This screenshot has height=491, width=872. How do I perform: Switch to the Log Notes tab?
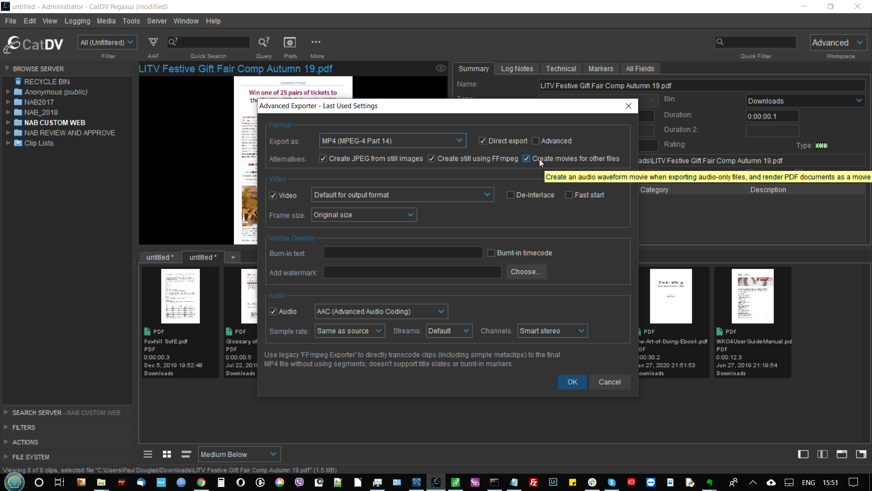tap(517, 69)
